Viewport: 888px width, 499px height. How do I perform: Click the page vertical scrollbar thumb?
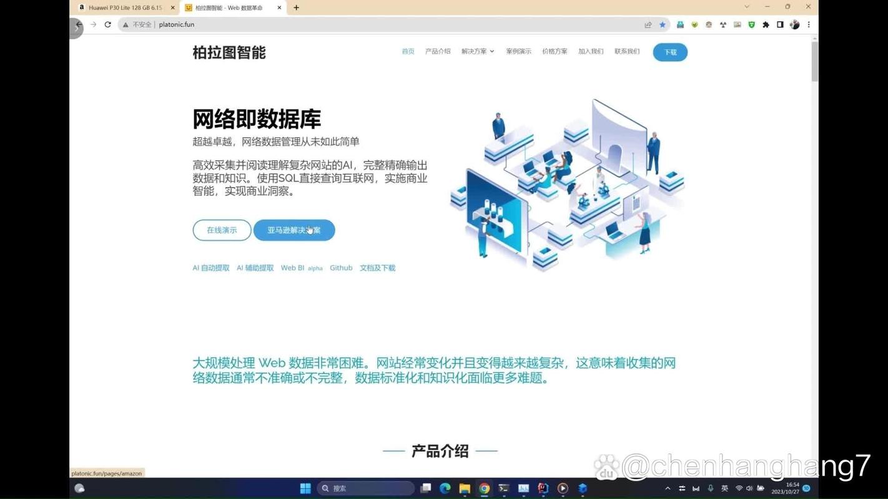tap(815, 61)
